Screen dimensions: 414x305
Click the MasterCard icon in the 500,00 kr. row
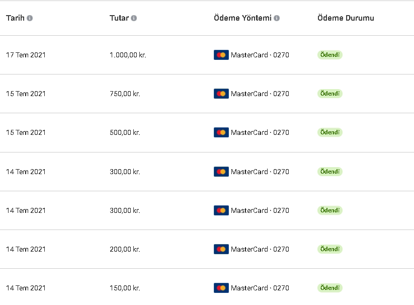(x=221, y=132)
